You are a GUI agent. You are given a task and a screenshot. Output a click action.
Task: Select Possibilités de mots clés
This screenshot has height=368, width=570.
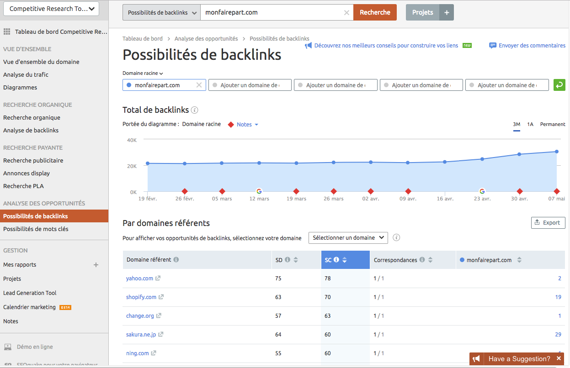coord(36,229)
